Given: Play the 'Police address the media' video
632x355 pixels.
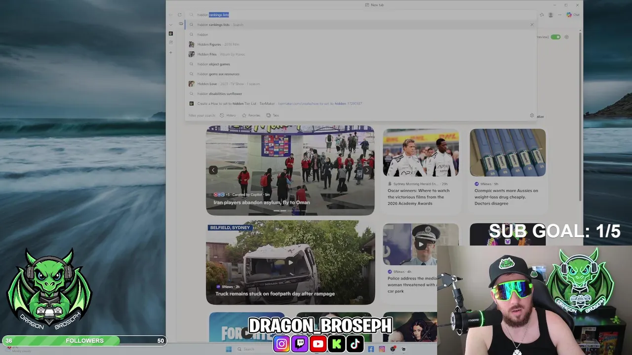Looking at the screenshot, I should tap(421, 244).
